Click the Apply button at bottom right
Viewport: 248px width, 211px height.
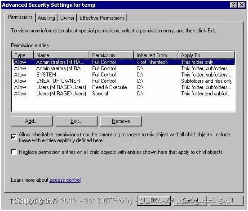[226, 201]
